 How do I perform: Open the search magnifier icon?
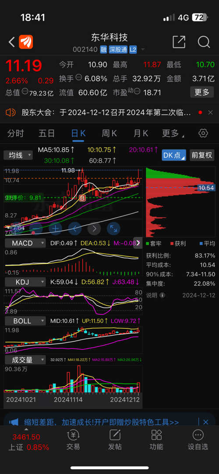(204, 42)
